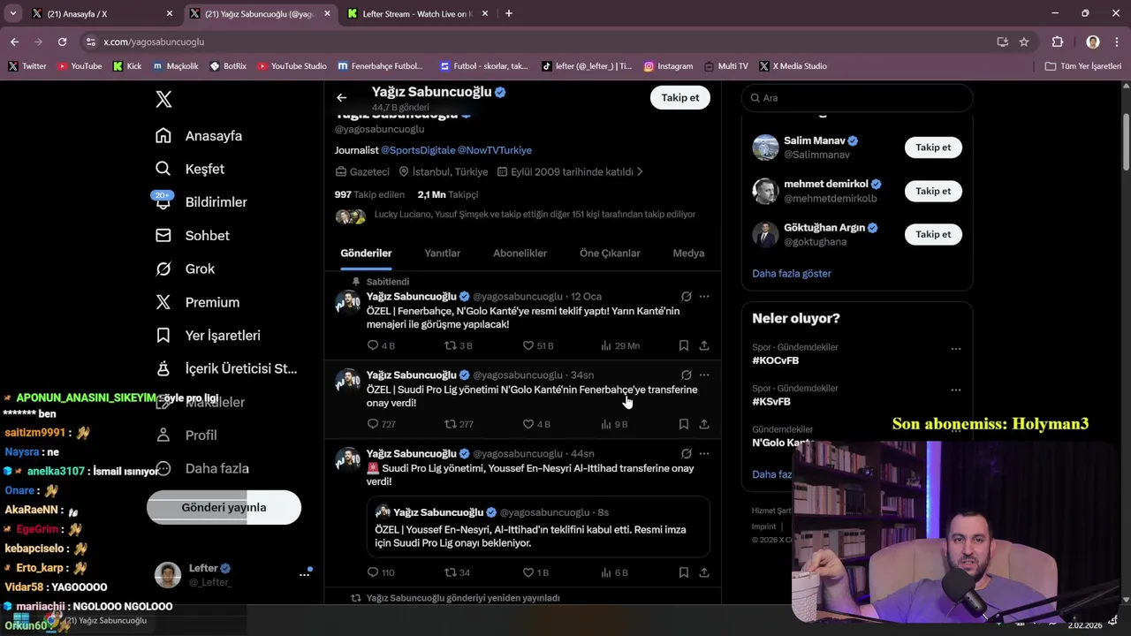Open the Lefter account menu dots

click(305, 575)
